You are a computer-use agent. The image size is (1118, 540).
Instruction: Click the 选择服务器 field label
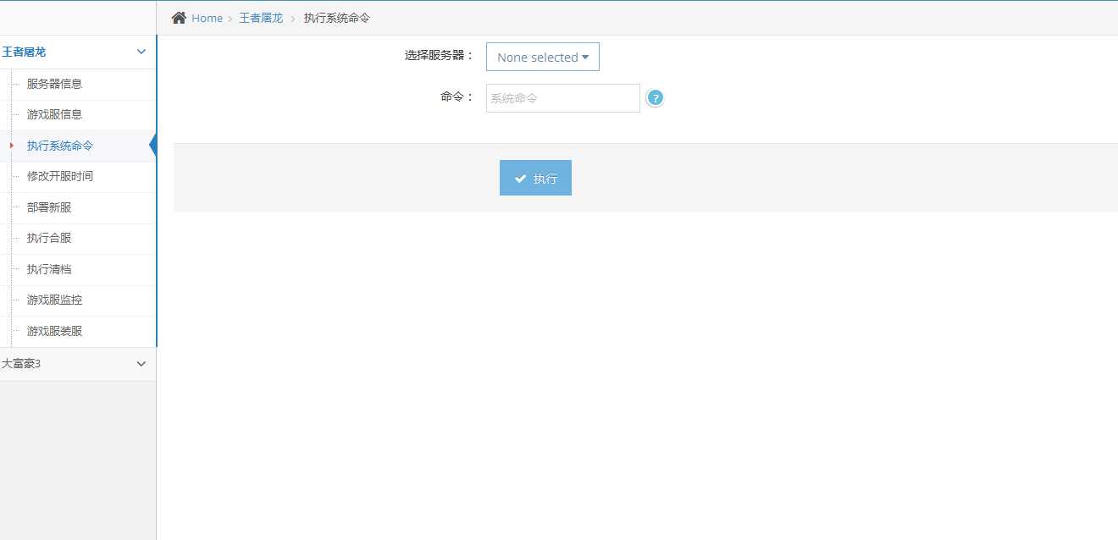click(440, 55)
